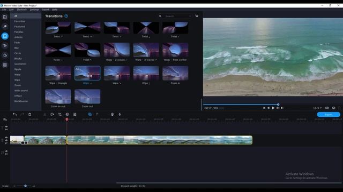The width and height of the screenshot is (343, 192).
Task: Step forward one frame
Action: [278, 108]
